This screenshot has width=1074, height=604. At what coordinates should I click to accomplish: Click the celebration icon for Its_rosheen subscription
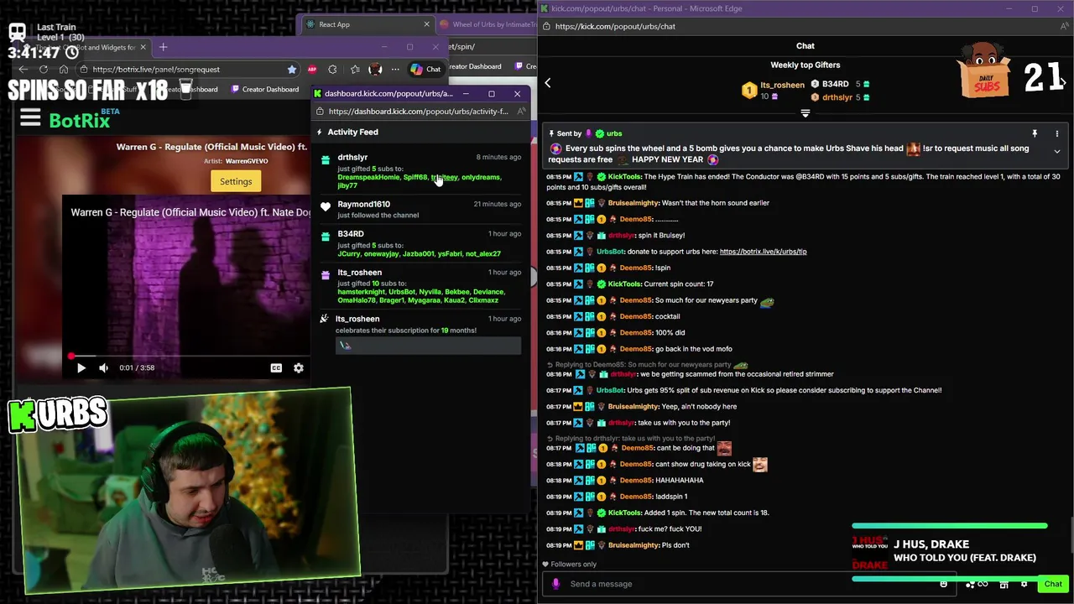[x=325, y=319]
